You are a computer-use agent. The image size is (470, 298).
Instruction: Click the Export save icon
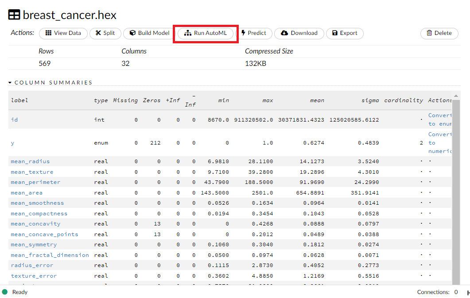tap(335, 33)
